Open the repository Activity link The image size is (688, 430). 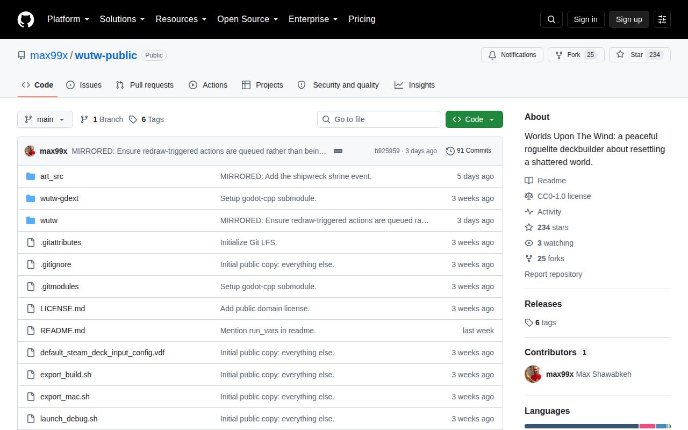(x=543, y=212)
